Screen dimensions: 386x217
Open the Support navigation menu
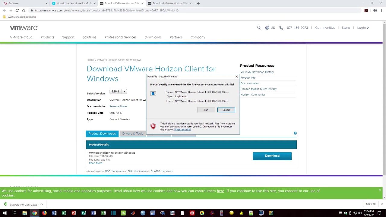coord(68,37)
